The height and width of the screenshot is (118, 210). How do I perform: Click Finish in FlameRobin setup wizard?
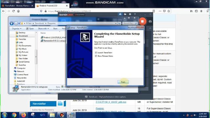tap(123, 82)
